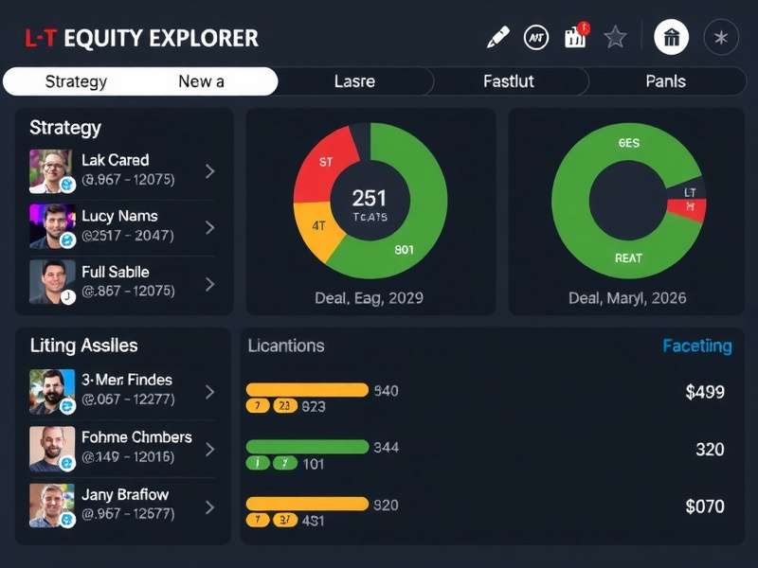Click the Facetiing link
This screenshot has height=568, width=758.
[x=696, y=346]
